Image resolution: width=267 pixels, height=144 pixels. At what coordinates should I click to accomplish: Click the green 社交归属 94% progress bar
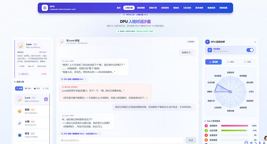[x=234, y=130]
